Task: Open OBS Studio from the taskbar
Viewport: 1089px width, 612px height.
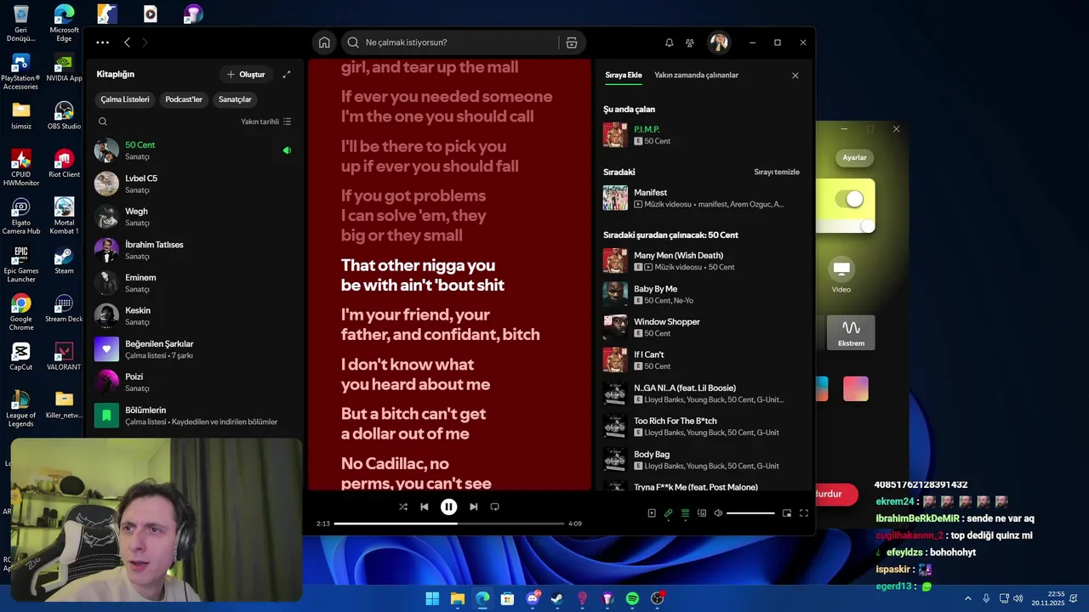Action: [x=657, y=598]
